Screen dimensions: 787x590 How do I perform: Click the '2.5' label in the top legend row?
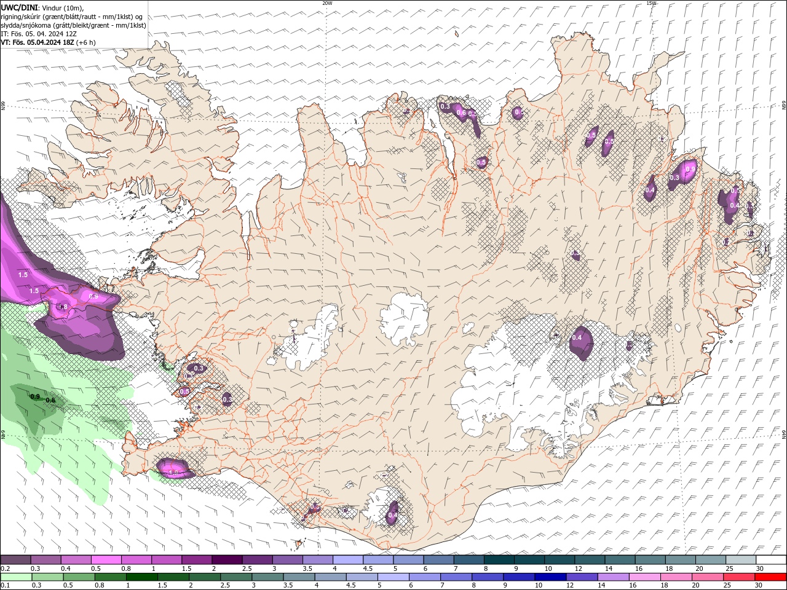pyautogui.click(x=247, y=568)
